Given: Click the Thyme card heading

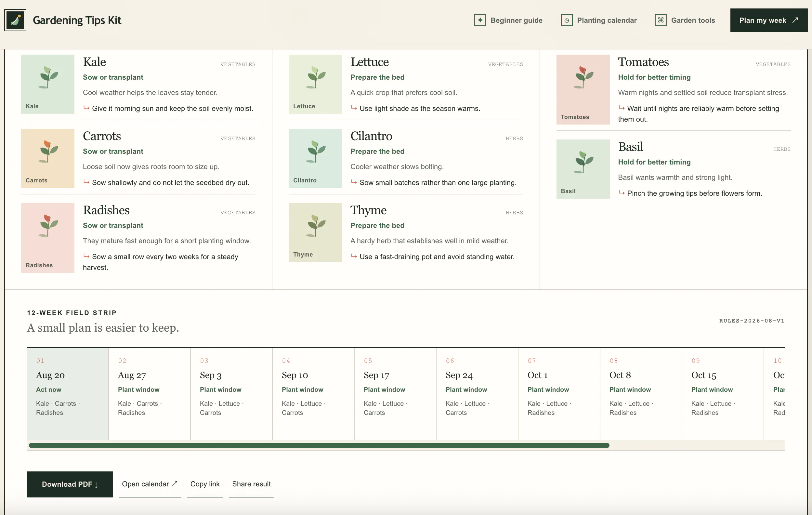Looking at the screenshot, I should [x=369, y=210].
